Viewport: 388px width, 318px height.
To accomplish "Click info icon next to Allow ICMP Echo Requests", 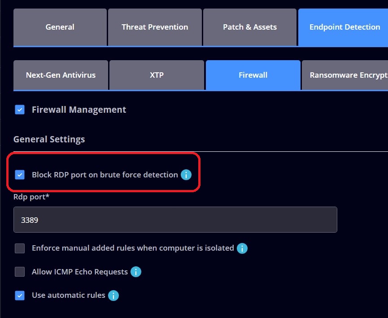I will click(x=136, y=272).
